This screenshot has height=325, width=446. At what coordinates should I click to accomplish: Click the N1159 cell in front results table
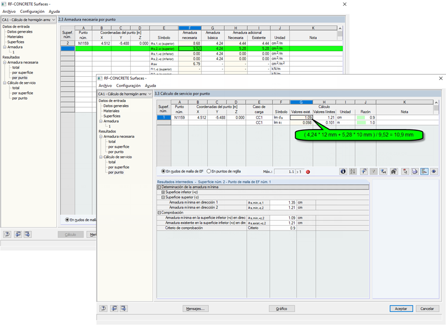point(180,117)
